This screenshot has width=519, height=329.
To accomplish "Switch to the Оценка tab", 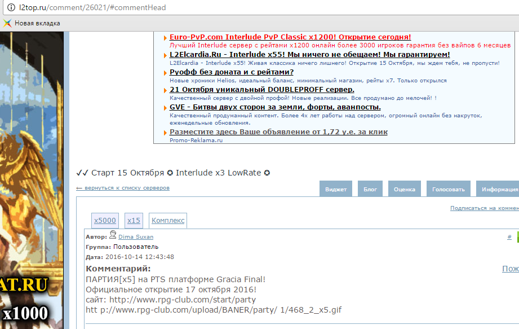I will (x=405, y=189).
